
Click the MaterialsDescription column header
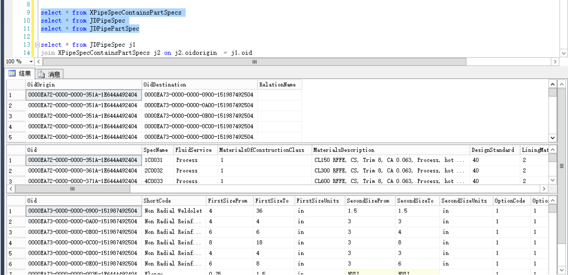tap(391, 150)
